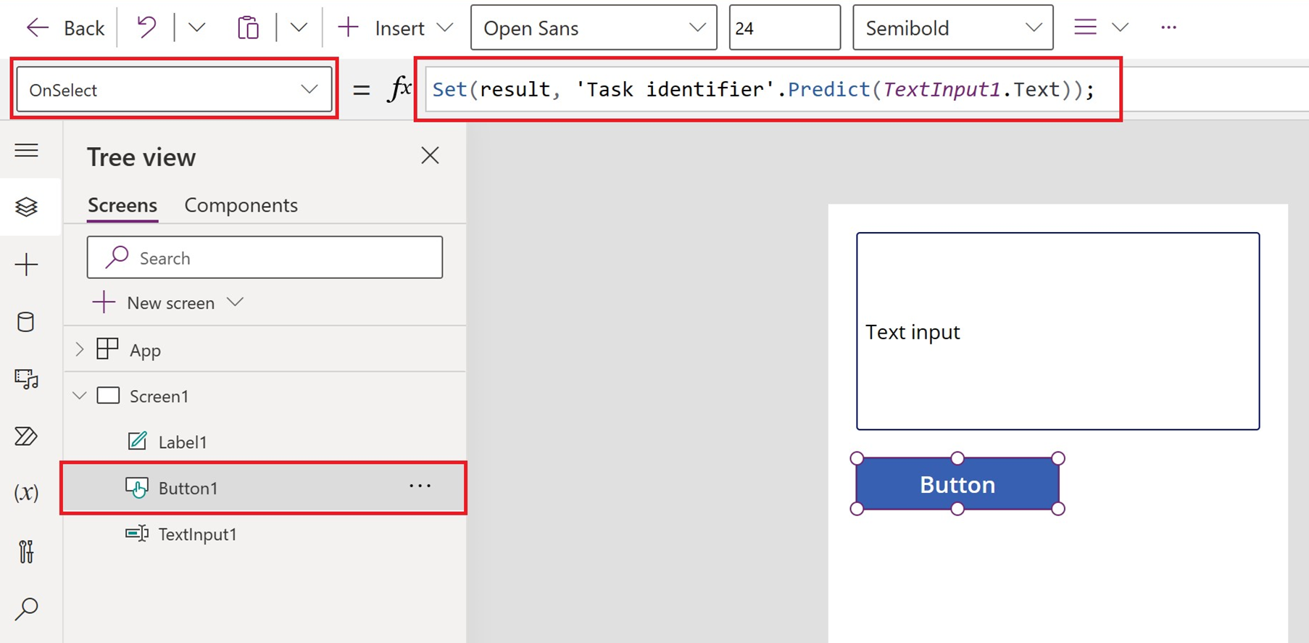This screenshot has height=643, width=1309.
Task: Click the Back arrow button
Action: tap(65, 28)
